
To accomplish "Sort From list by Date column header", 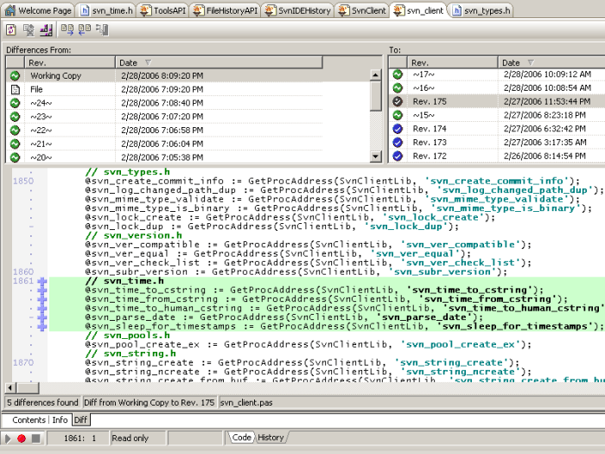I will pyautogui.click(x=219, y=62).
